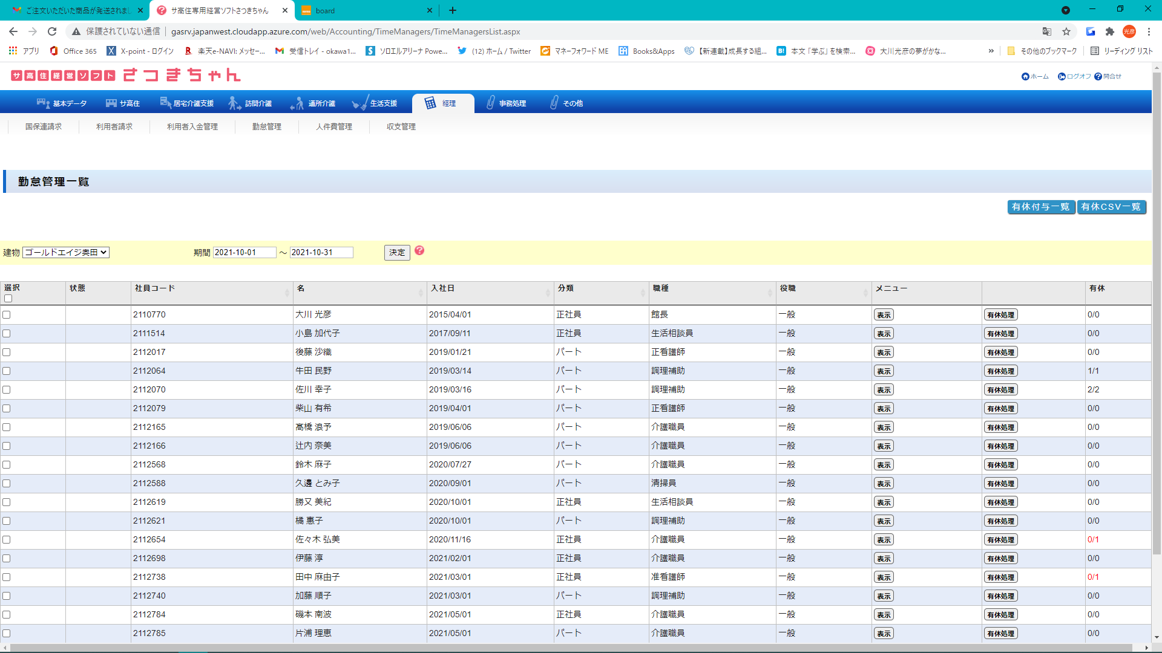Bookmark this page with star icon

point(1066,31)
